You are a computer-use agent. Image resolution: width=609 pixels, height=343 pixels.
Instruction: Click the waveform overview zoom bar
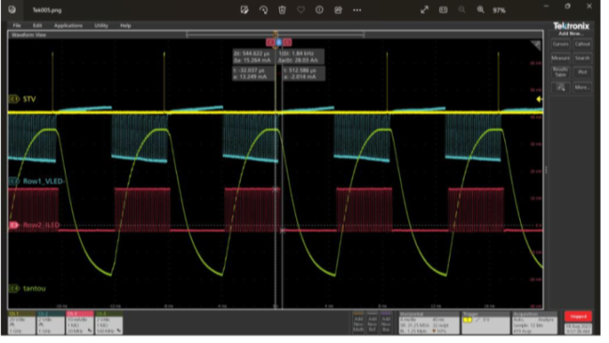coord(275,35)
